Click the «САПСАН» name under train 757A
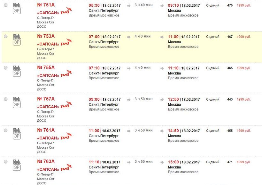262x185 pixels. coord(48,107)
